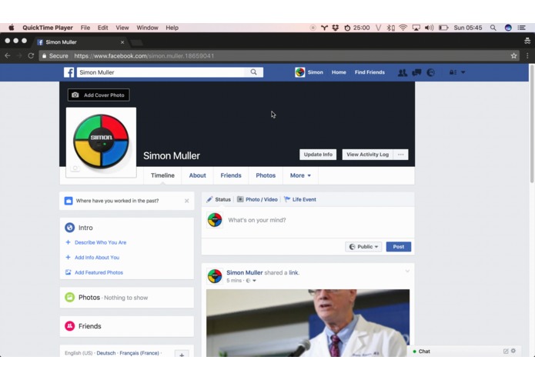Expand the account menu arrow in header

tap(463, 72)
